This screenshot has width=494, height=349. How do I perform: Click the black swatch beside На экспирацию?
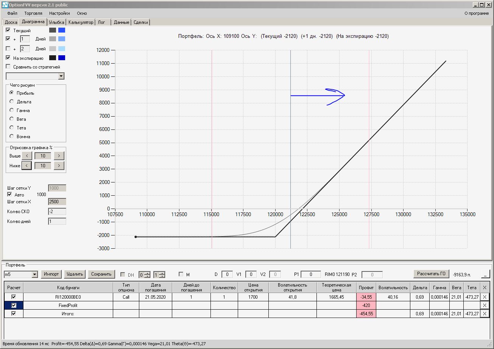tap(53, 58)
